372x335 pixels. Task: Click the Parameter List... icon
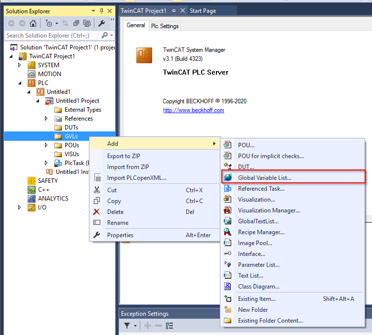[x=228, y=264]
